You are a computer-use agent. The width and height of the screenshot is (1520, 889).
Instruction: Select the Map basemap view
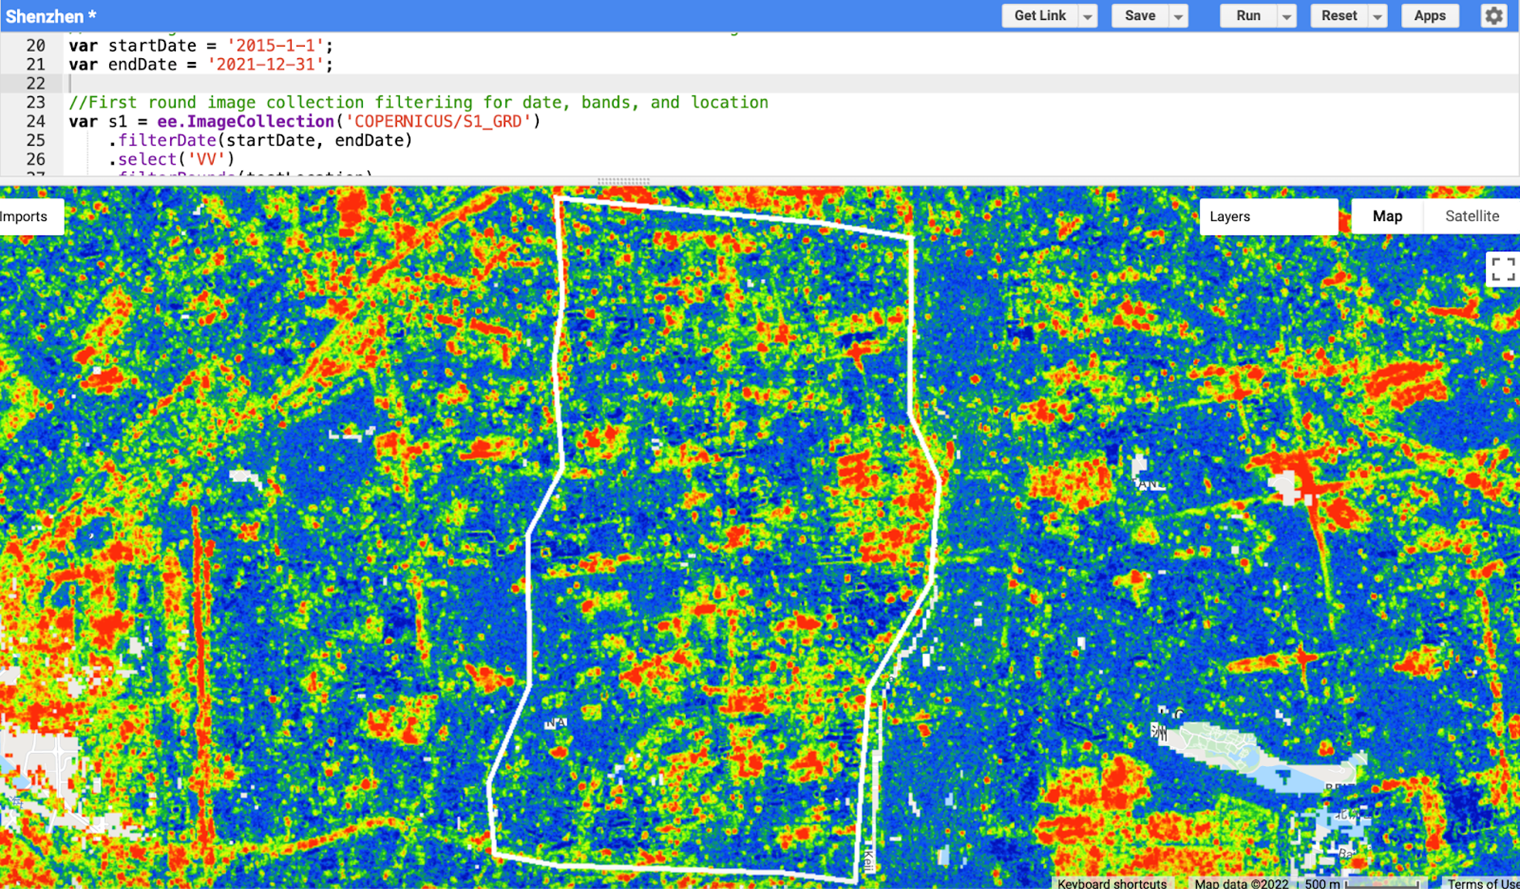1387,216
